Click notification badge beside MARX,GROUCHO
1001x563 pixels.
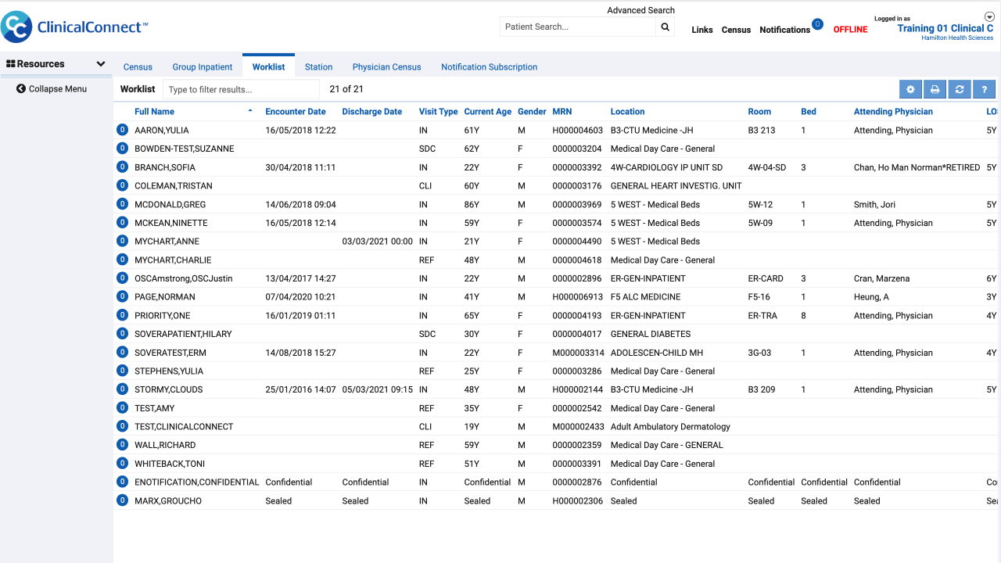click(122, 500)
